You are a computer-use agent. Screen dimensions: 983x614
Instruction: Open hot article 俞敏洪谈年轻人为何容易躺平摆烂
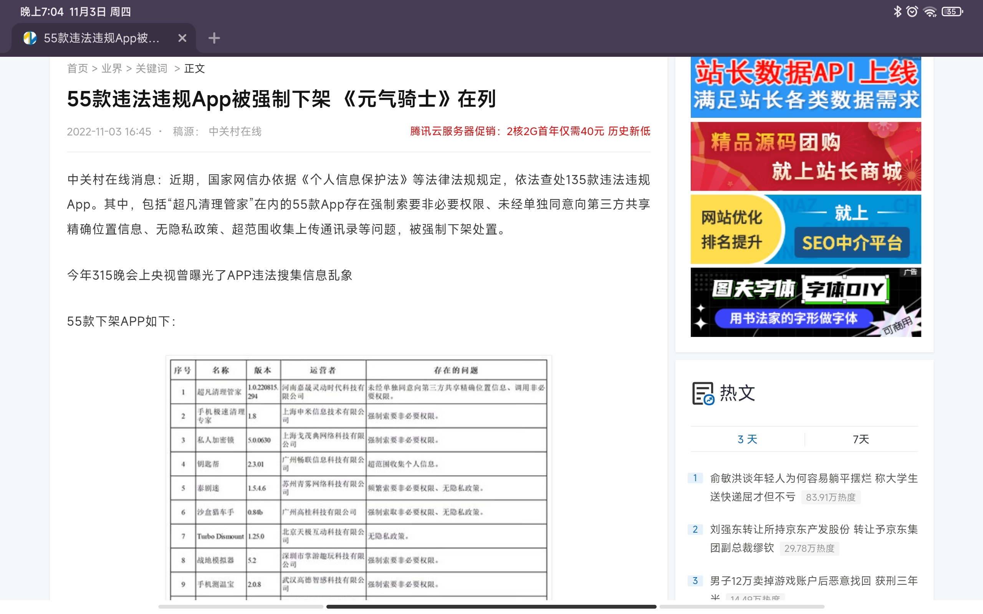click(814, 487)
